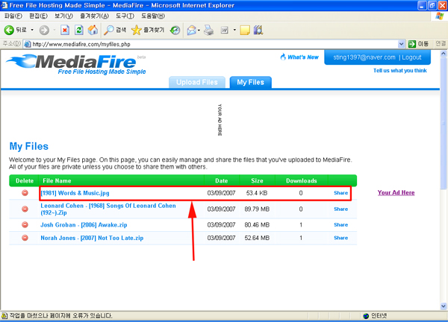Image resolution: width=448 pixels, height=322 pixels.
Task: Click the File Name column header
Action: (57, 181)
